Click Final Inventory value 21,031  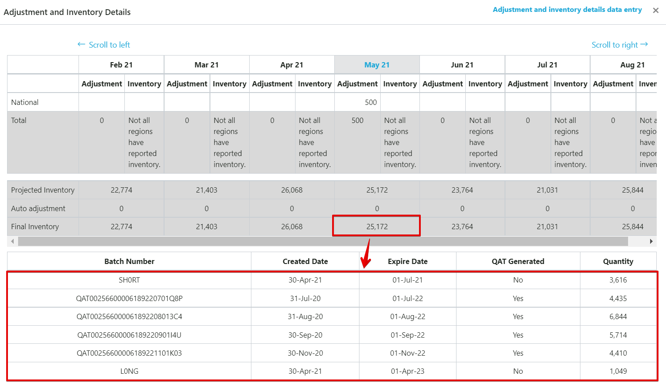click(x=547, y=227)
